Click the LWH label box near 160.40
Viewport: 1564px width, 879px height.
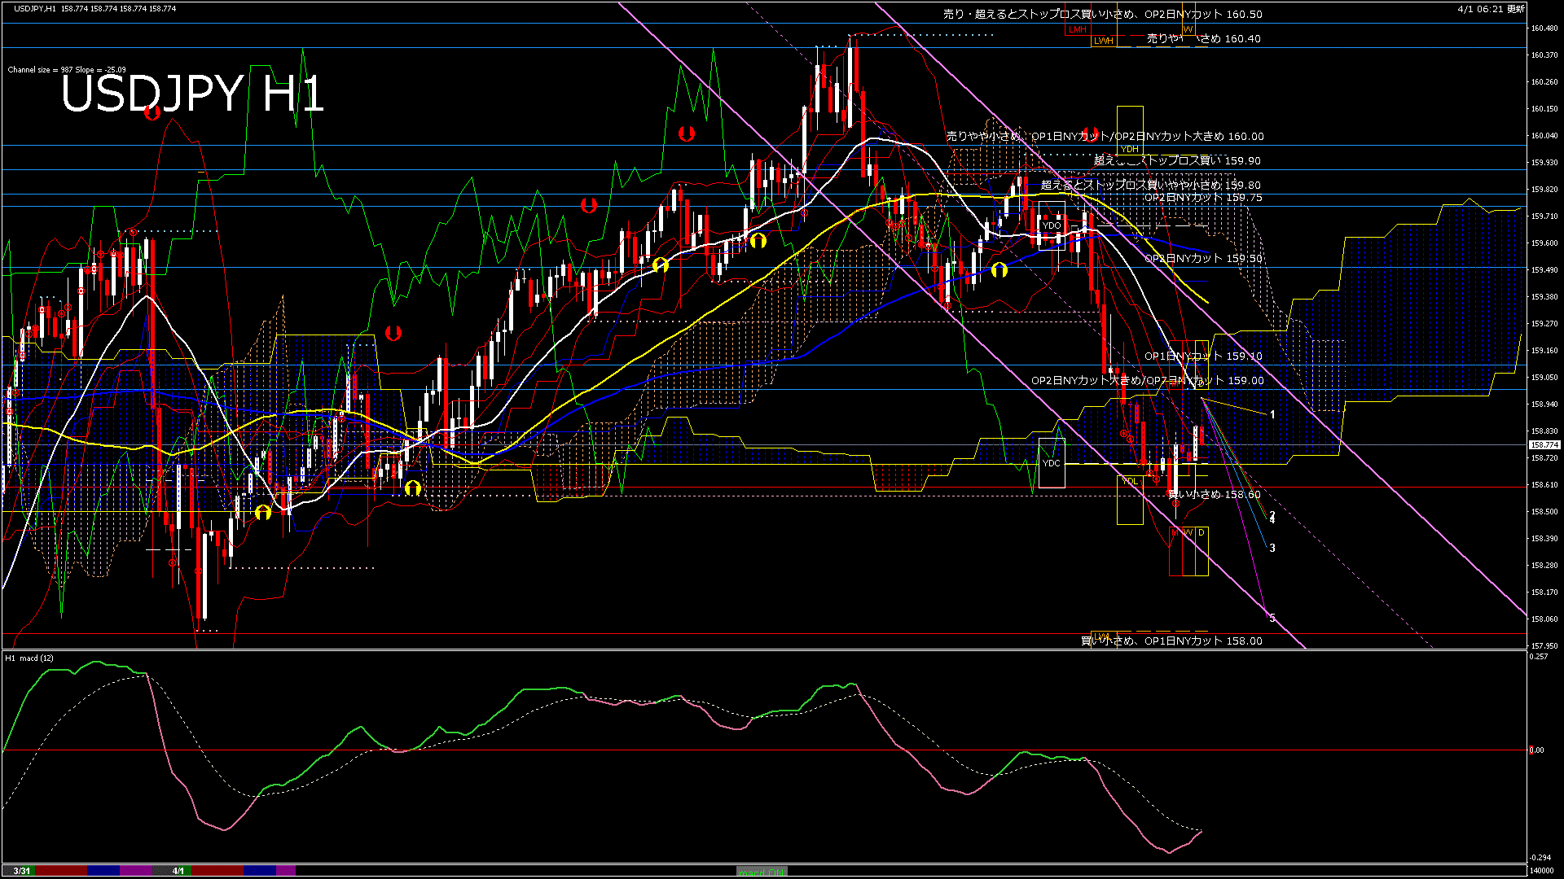pyautogui.click(x=1105, y=39)
